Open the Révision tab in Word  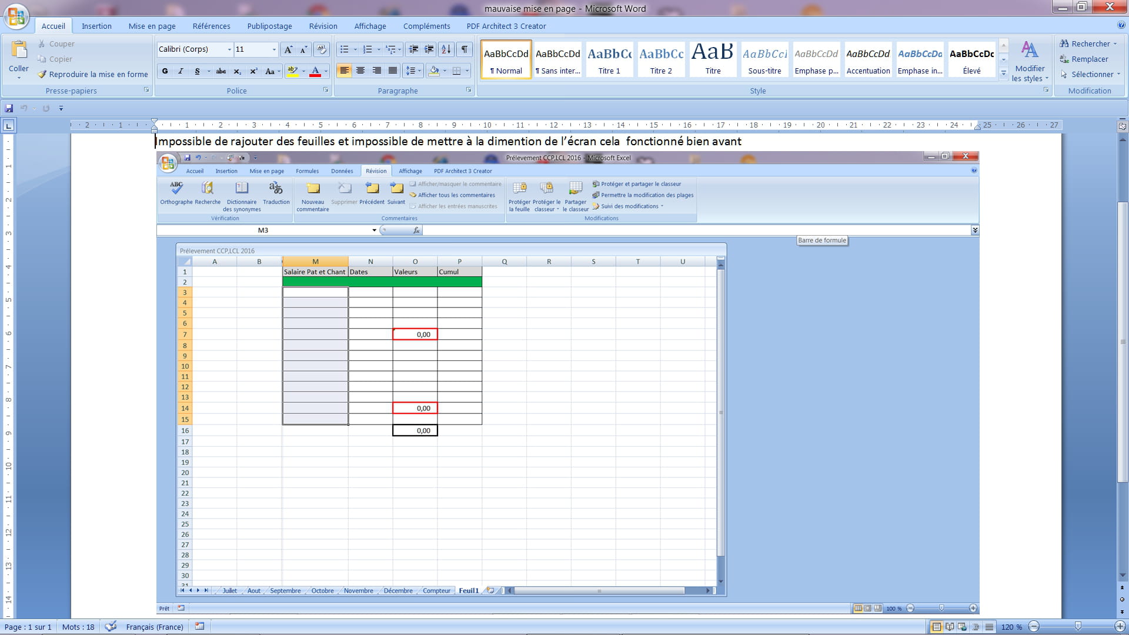tap(323, 26)
